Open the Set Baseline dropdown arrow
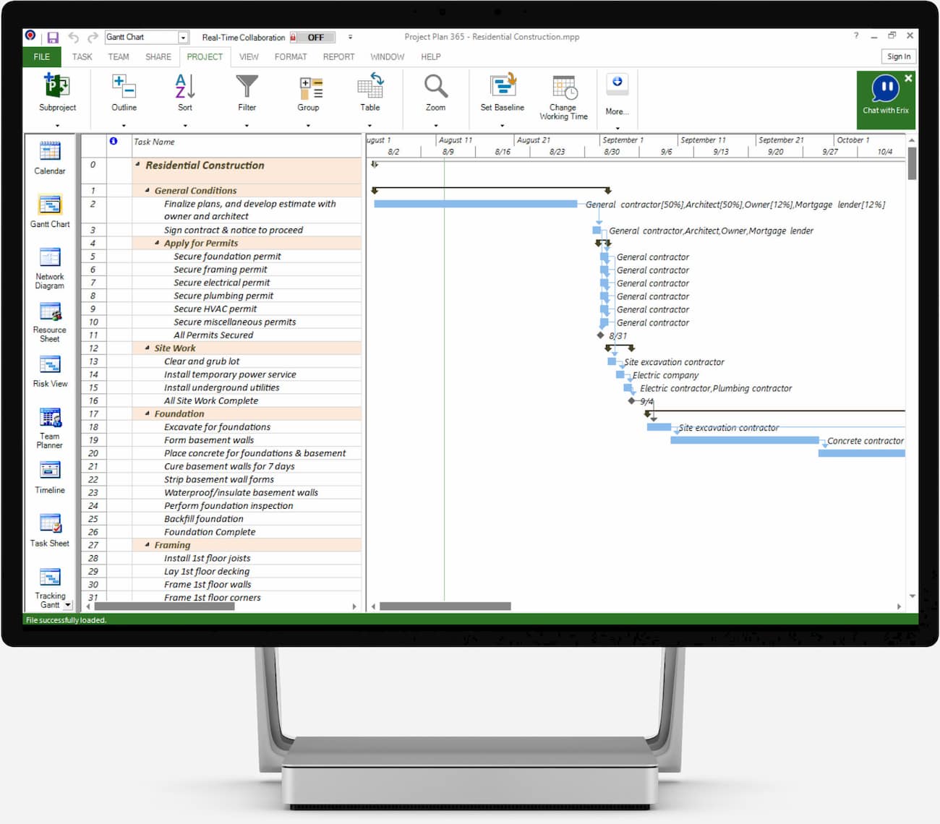 (x=503, y=126)
